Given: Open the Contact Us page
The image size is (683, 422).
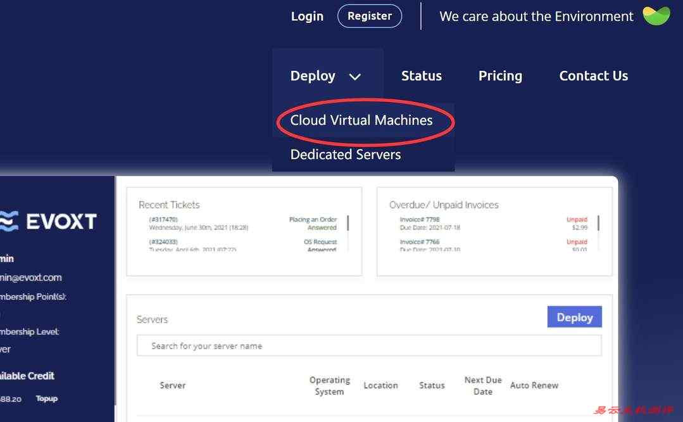Looking at the screenshot, I should pyautogui.click(x=593, y=76).
